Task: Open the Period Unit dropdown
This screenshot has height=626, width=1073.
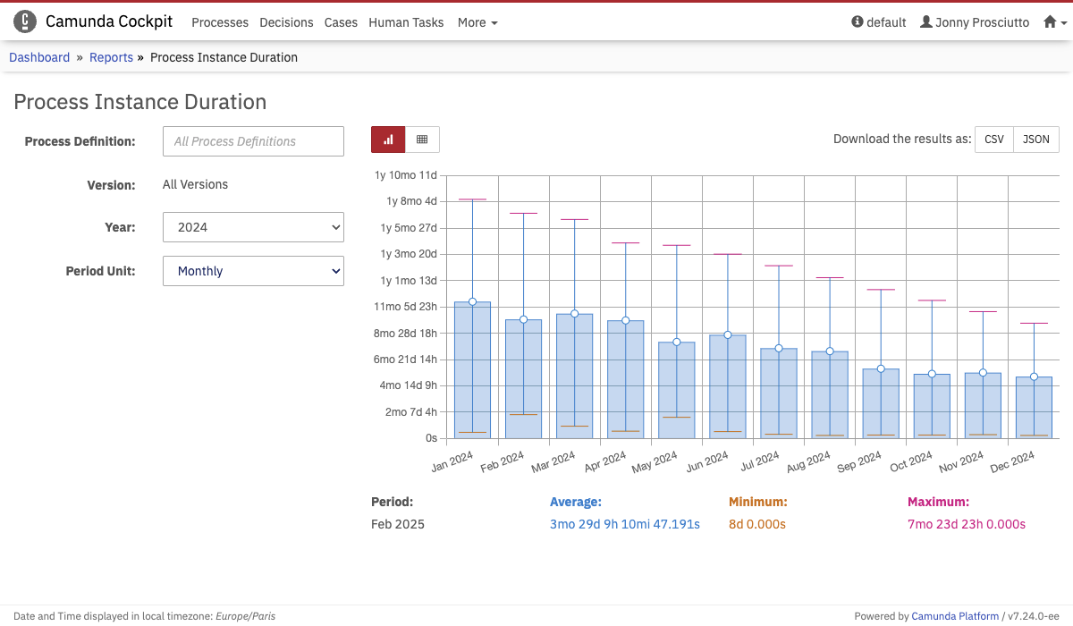Action: click(253, 271)
